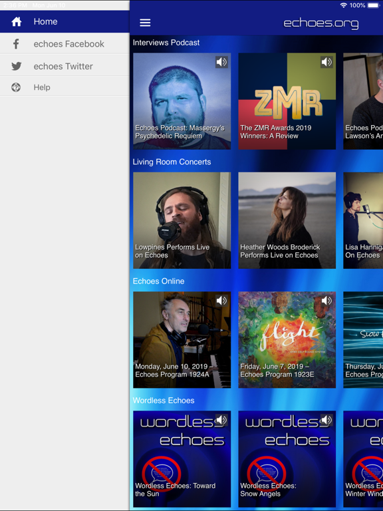Open Heather Woods Broderick performance thumbnail

tap(287, 220)
